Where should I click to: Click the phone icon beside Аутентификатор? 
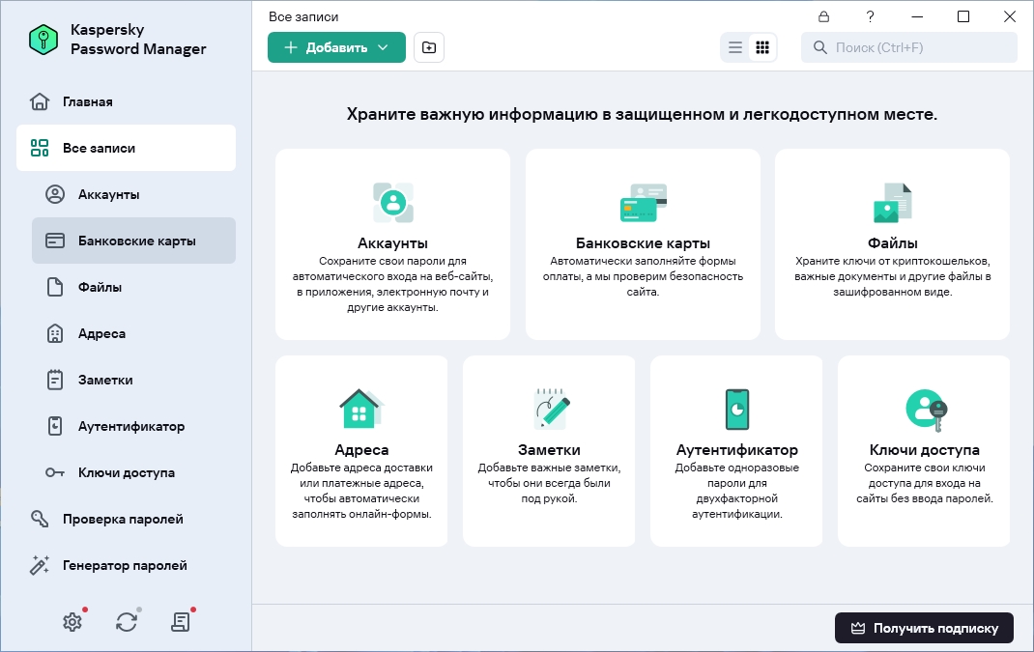[x=55, y=426]
